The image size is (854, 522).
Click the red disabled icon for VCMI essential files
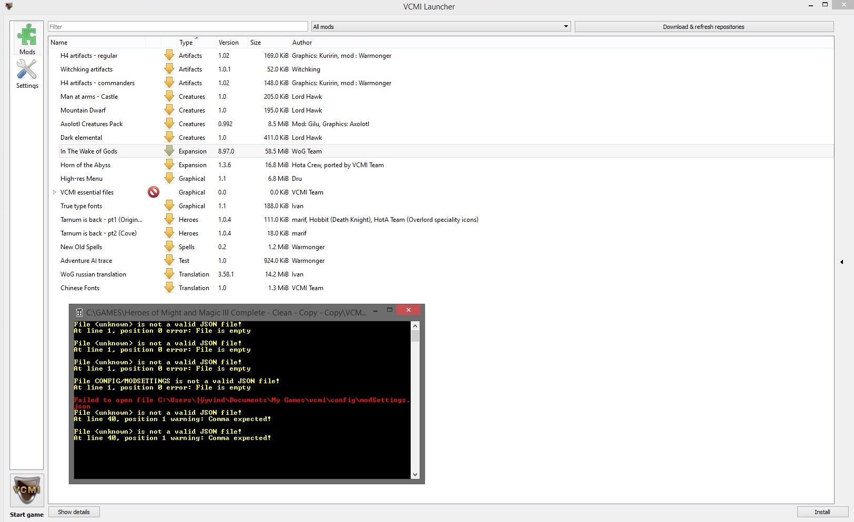click(154, 192)
